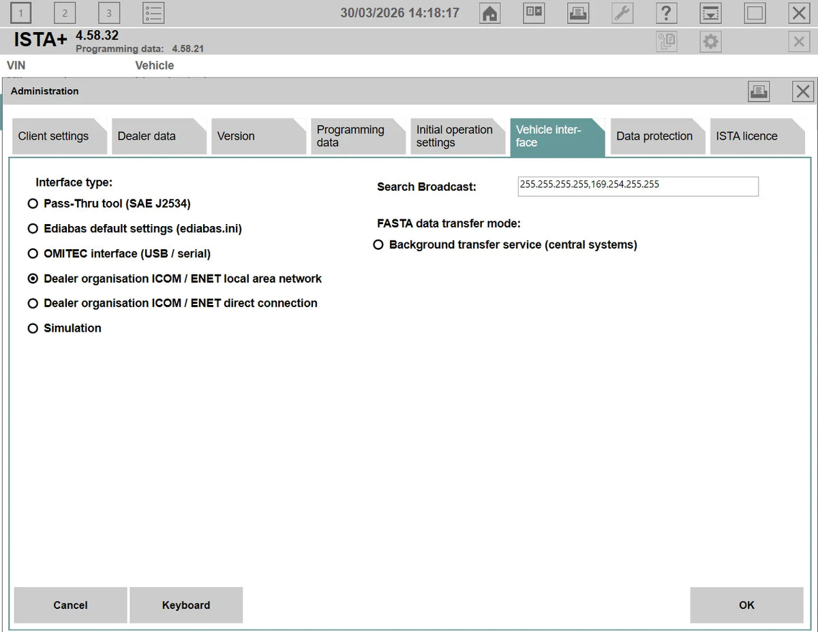Open the session 1 tab button
Screen dimensions: 818x632
click(x=21, y=13)
